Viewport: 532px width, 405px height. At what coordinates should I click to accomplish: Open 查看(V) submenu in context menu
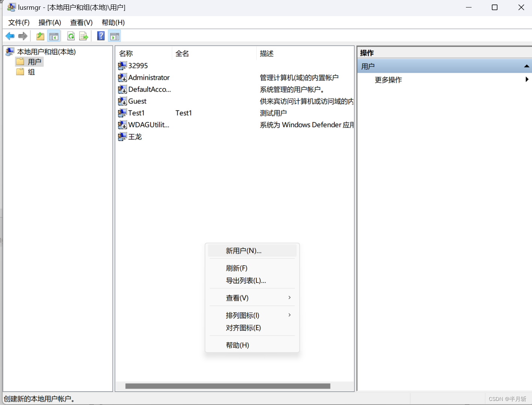(x=252, y=298)
